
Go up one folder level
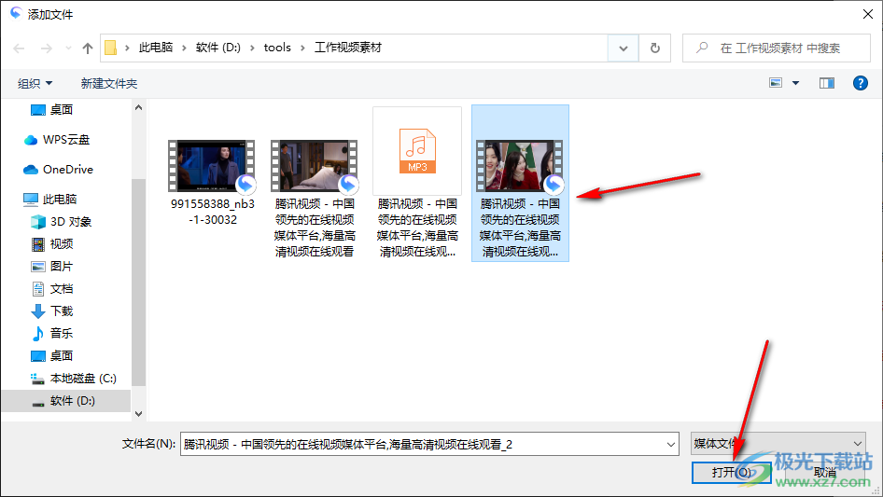tap(88, 48)
